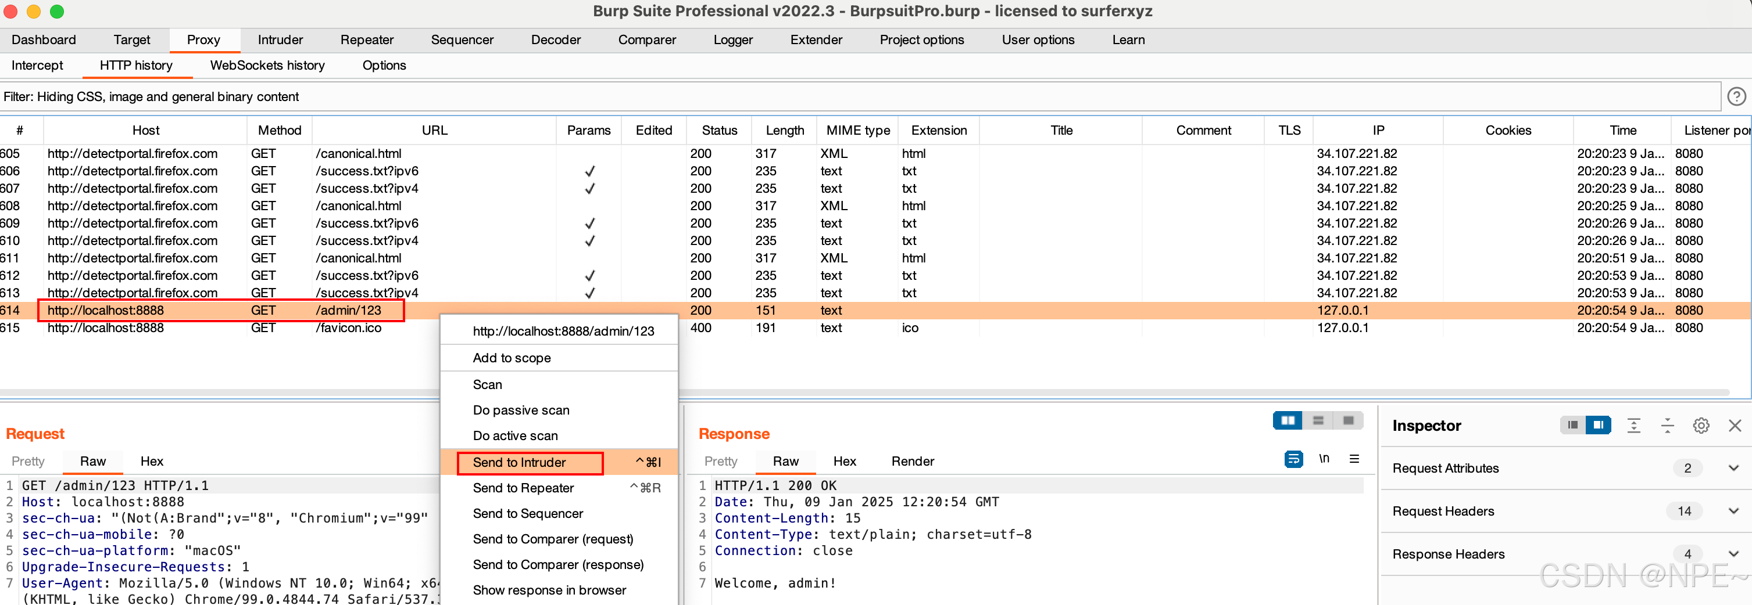This screenshot has height=605, width=1752.
Task: Click macOS green fullscreen window button
Action: 57,12
